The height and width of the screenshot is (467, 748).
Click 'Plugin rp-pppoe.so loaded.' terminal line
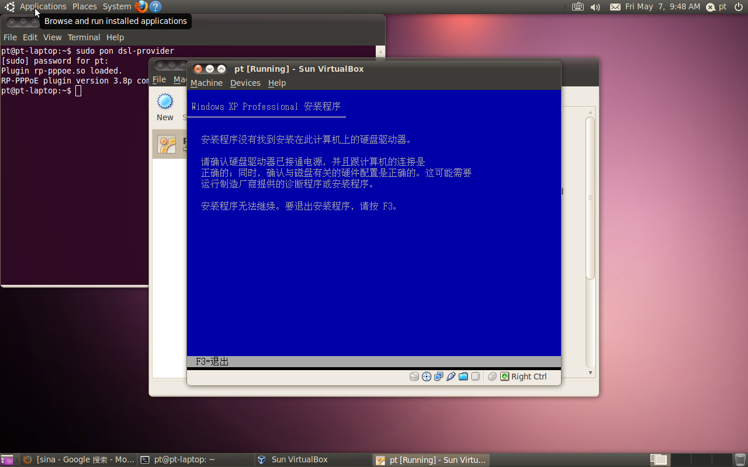(x=61, y=71)
